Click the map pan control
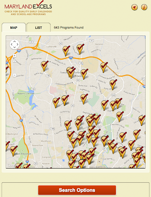151x197 pixels. tap(15, 44)
